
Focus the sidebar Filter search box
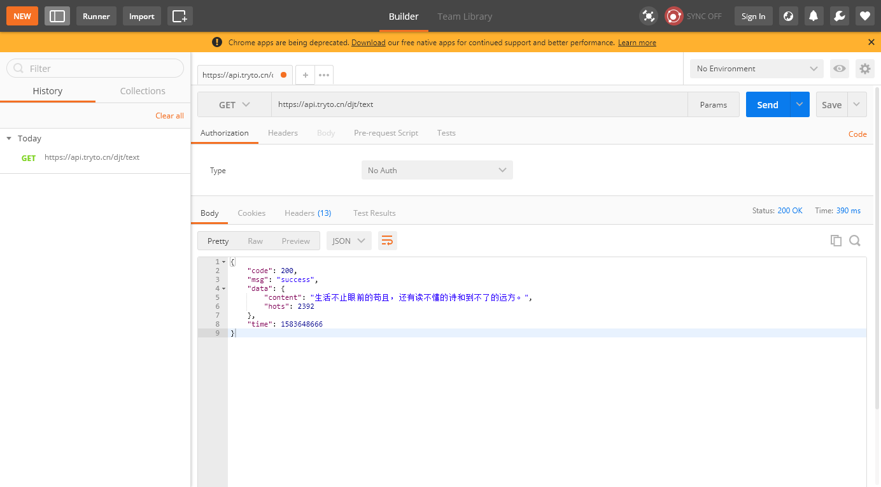95,68
